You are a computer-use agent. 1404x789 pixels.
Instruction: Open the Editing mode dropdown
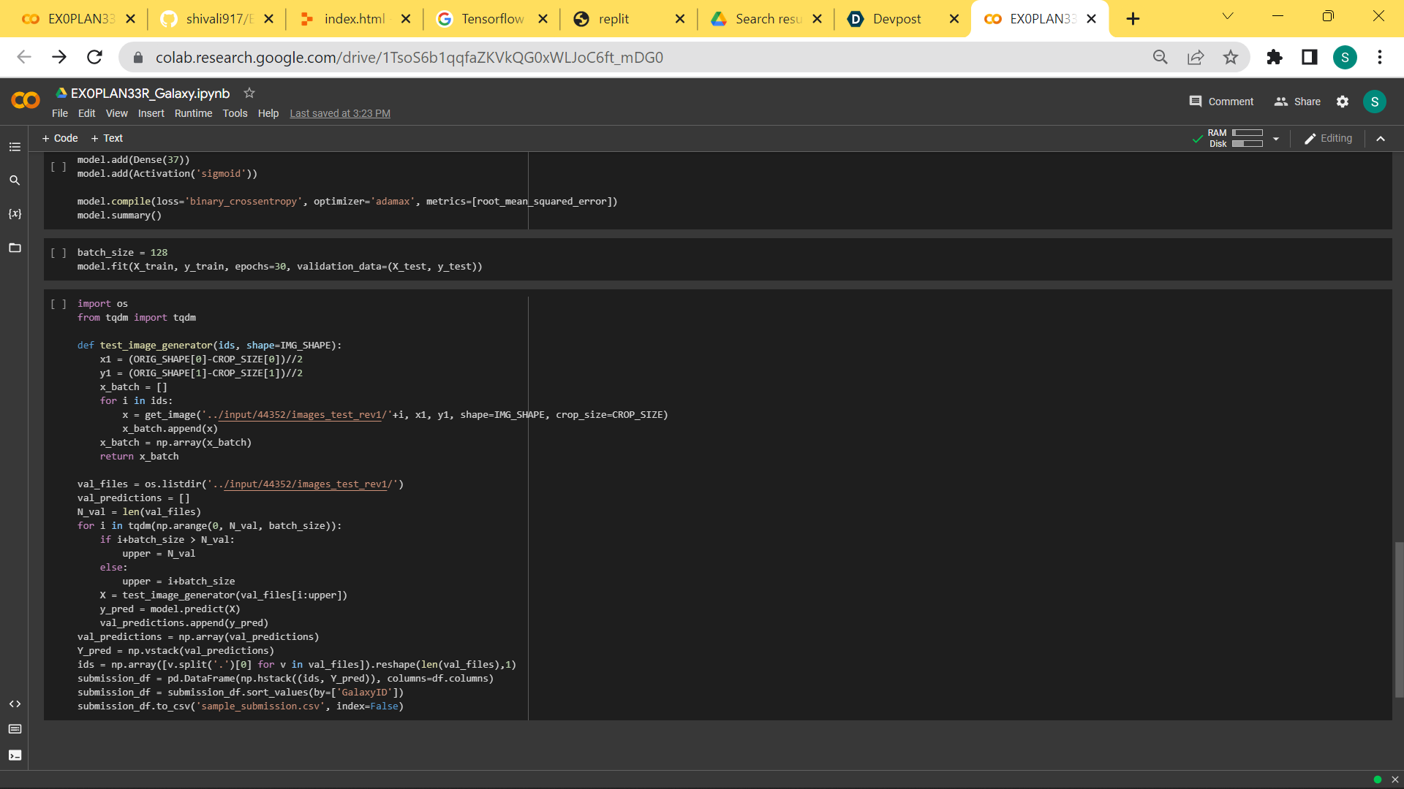pos(1328,139)
